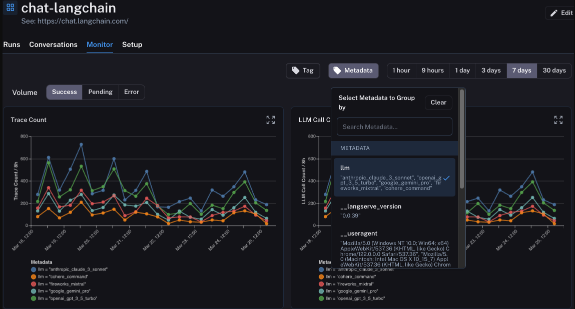Set time range to 3 days
This screenshot has width=575, height=309.
pyautogui.click(x=491, y=70)
